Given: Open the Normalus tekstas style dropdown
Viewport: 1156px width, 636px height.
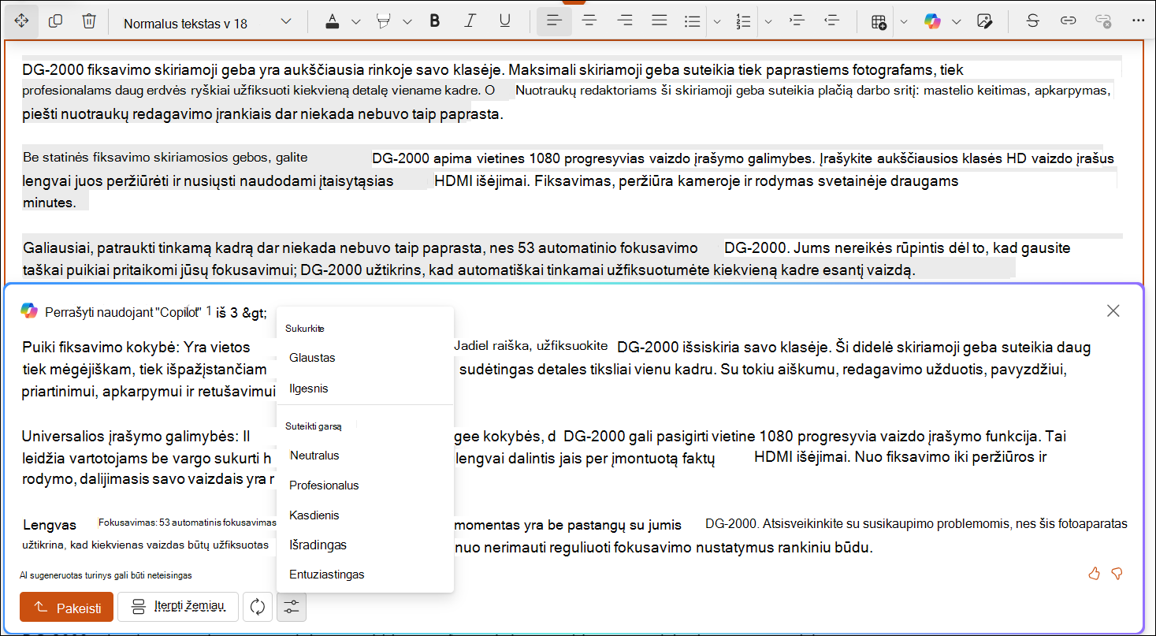Looking at the screenshot, I should pos(208,22).
